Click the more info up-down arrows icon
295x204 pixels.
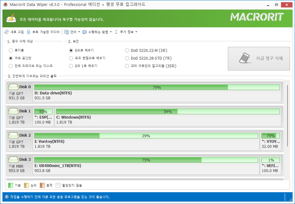click(x=116, y=32)
